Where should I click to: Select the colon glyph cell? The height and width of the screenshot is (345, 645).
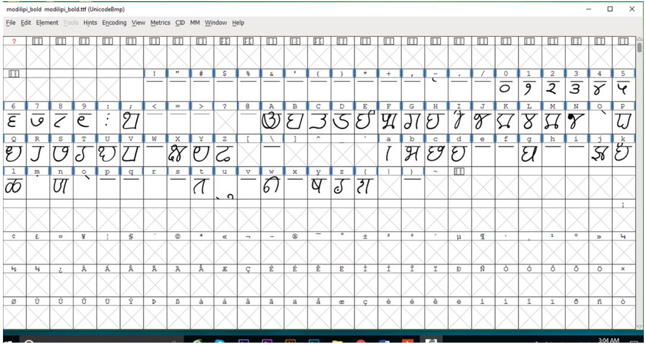[108, 121]
